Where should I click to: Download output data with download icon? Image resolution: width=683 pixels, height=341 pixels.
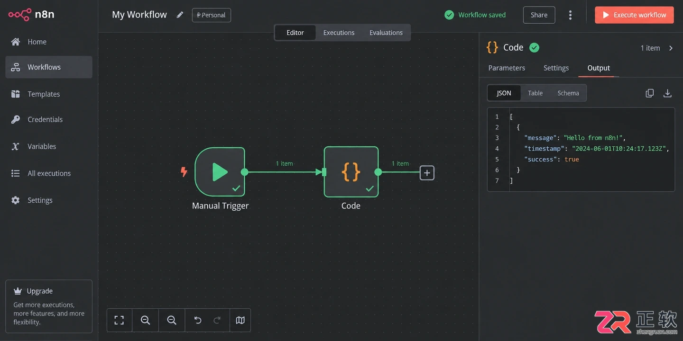(667, 93)
